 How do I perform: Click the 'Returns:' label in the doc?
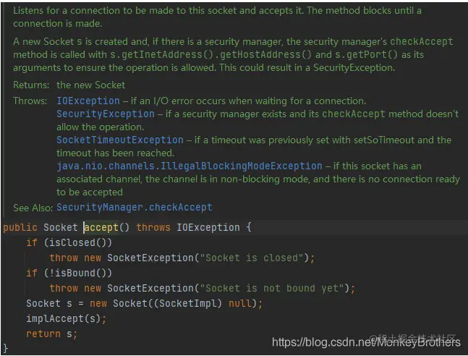coord(31,85)
